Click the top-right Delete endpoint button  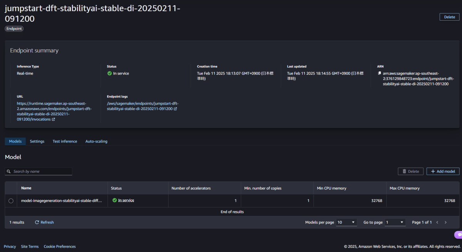pos(449,17)
